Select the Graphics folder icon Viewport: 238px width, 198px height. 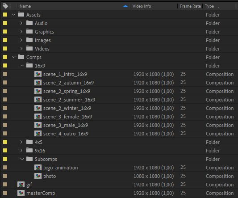pos(29,31)
